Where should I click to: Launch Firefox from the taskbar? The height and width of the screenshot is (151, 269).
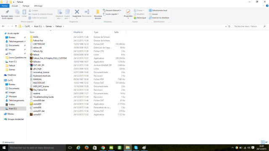click(87, 148)
